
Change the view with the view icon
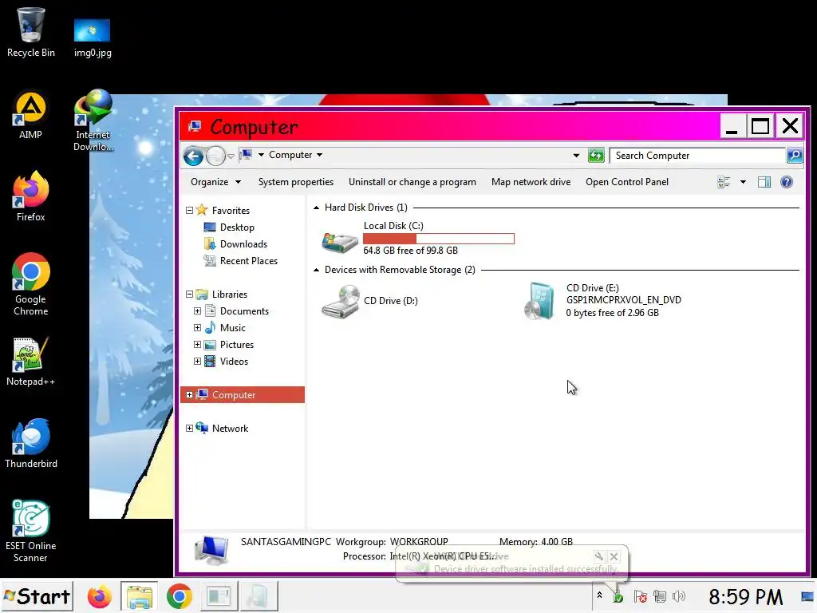pyautogui.click(x=724, y=182)
